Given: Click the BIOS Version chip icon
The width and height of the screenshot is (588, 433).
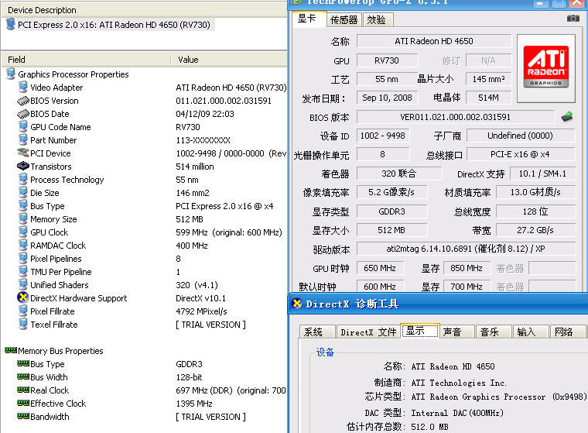Looking at the screenshot, I should (x=23, y=101).
